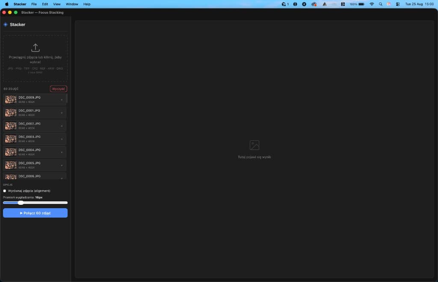Enable the Wyrównaj zdjęcia (alignment) checkbox
The width and height of the screenshot is (438, 282).
(4, 191)
